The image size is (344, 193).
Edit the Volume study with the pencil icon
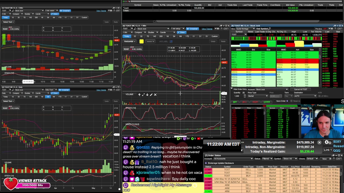click(151, 95)
